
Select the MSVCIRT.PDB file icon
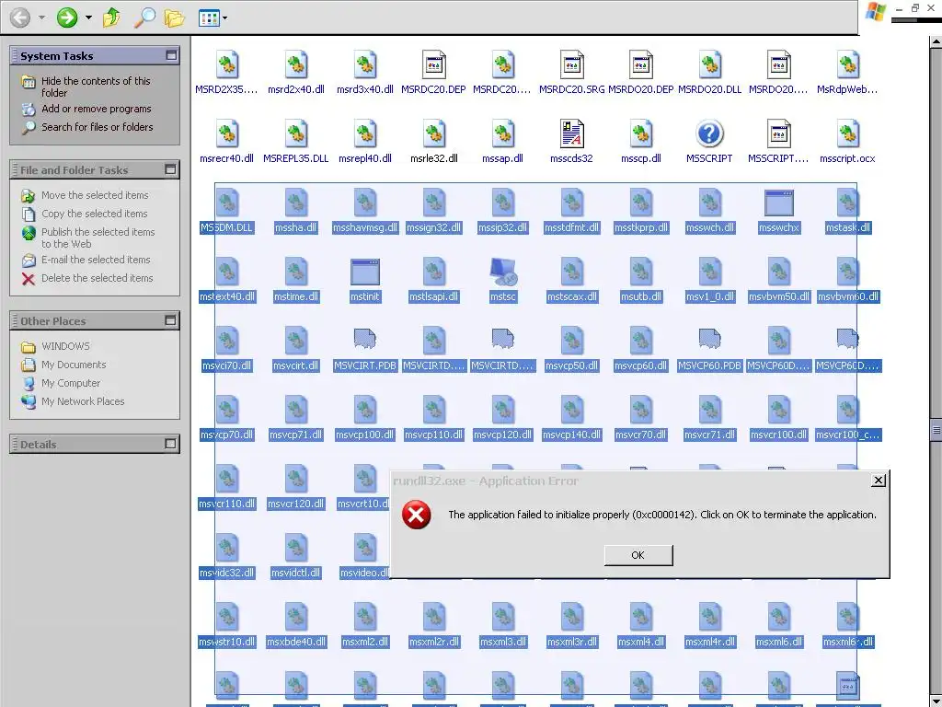point(364,340)
